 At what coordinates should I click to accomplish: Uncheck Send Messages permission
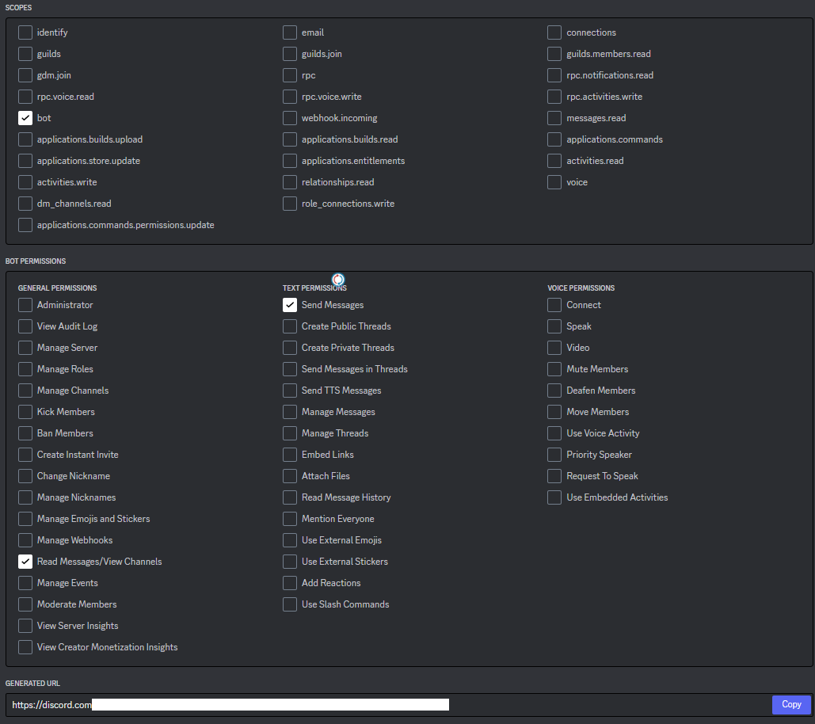click(x=290, y=304)
